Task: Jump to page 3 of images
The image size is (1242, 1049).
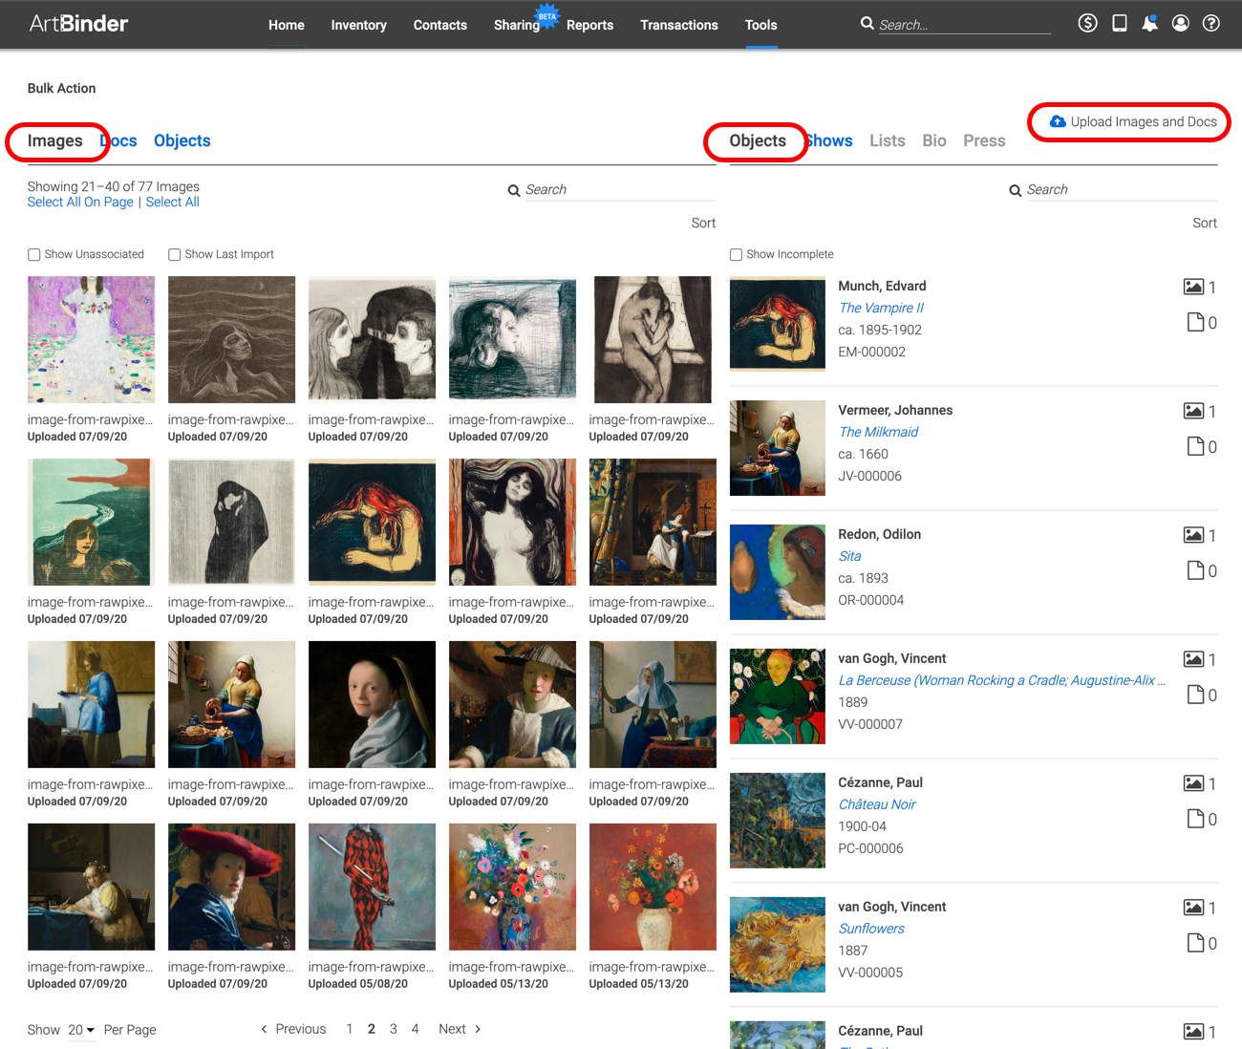Action: click(394, 1029)
